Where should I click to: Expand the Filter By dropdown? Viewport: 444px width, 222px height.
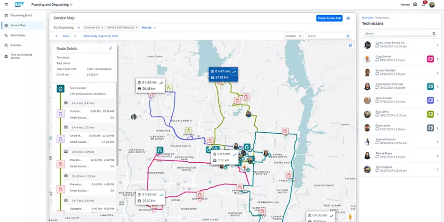tap(148, 28)
